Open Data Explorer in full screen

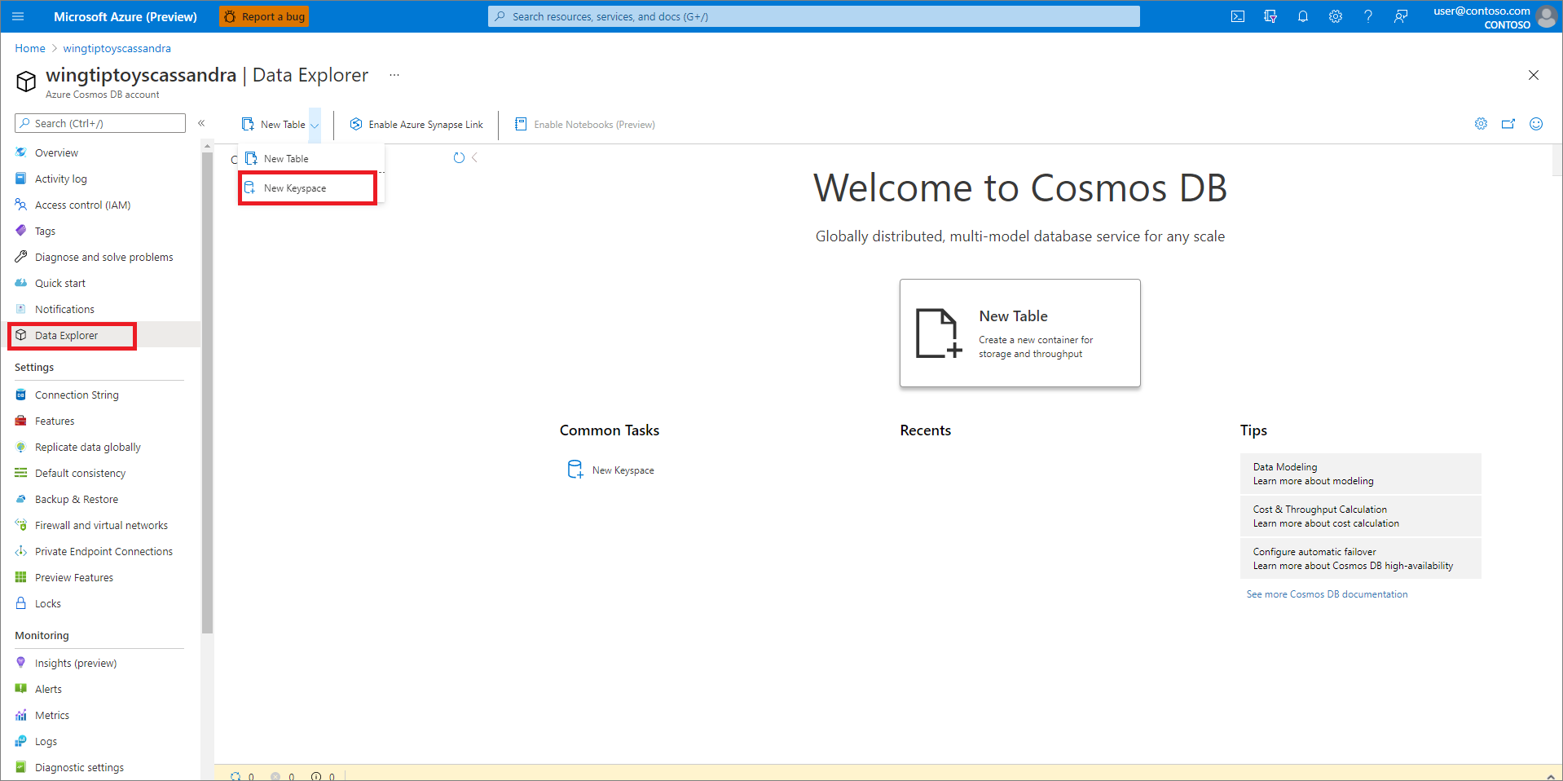pos(1508,124)
